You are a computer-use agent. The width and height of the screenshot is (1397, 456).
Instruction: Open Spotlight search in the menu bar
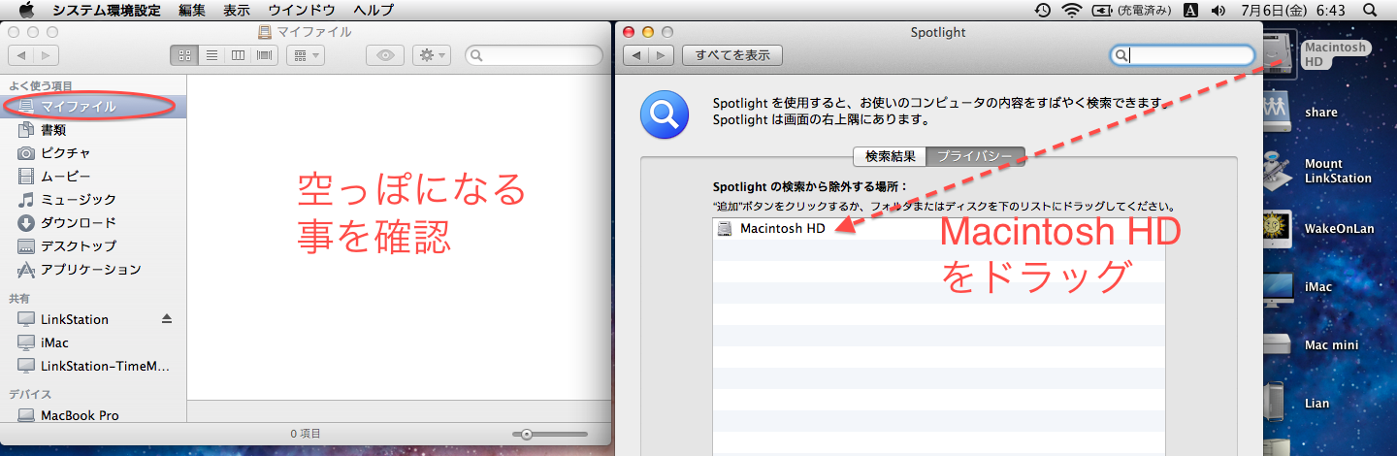point(1370,10)
